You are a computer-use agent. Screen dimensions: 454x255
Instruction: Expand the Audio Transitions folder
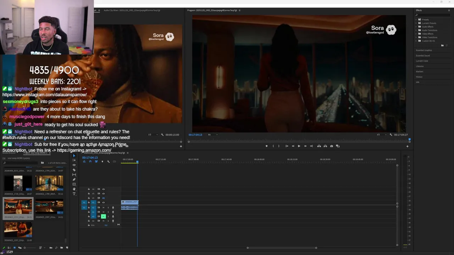click(x=416, y=30)
